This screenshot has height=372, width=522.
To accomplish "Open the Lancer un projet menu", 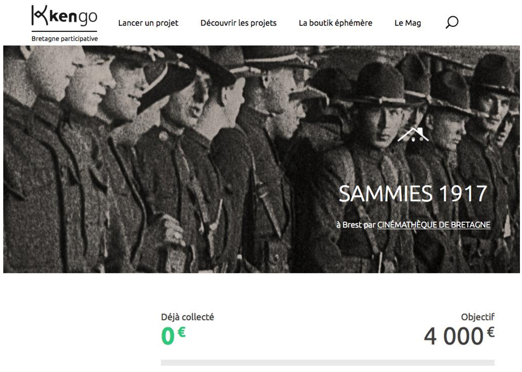I will pos(148,23).
